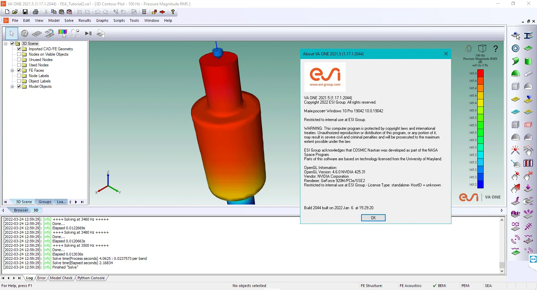This screenshot has width=537, height=290.
Task: Switch to the Python Console tab
Action: click(x=91, y=278)
